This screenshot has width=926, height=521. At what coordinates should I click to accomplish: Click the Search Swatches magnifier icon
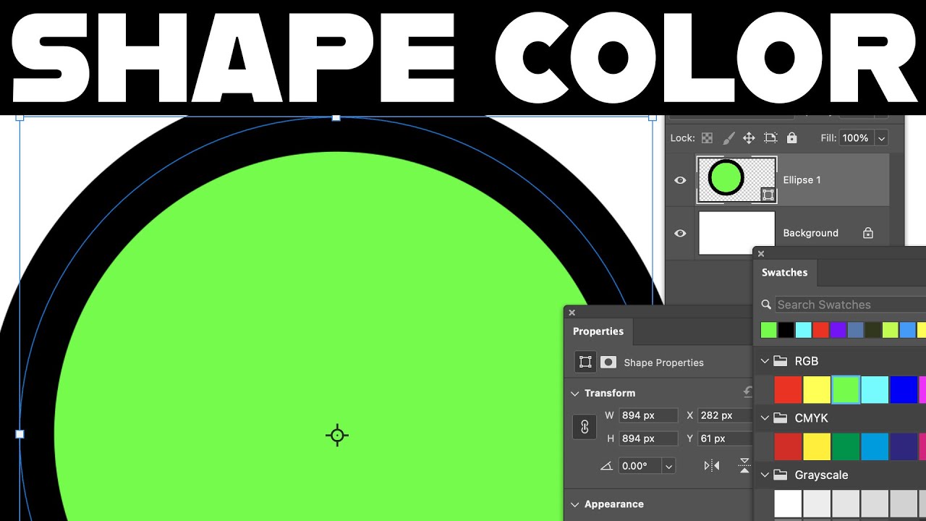tap(767, 305)
